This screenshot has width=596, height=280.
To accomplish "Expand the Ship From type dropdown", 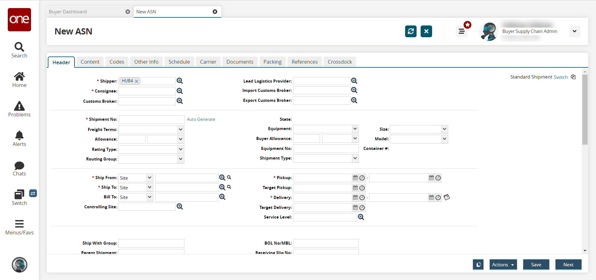I will (x=150, y=178).
